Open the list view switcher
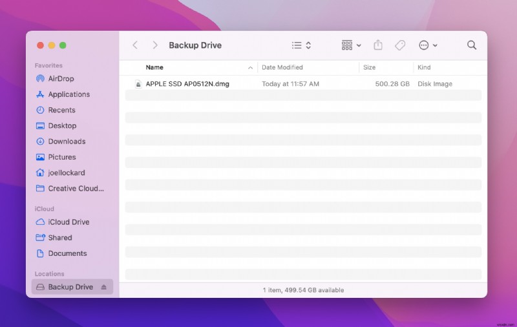517x327 pixels. click(x=301, y=45)
